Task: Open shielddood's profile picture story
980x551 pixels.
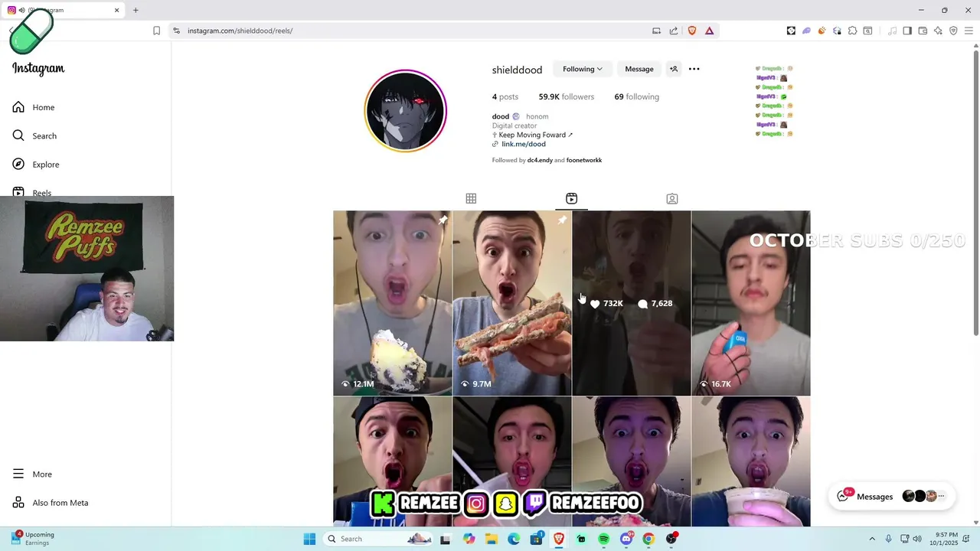Action: pos(405,111)
